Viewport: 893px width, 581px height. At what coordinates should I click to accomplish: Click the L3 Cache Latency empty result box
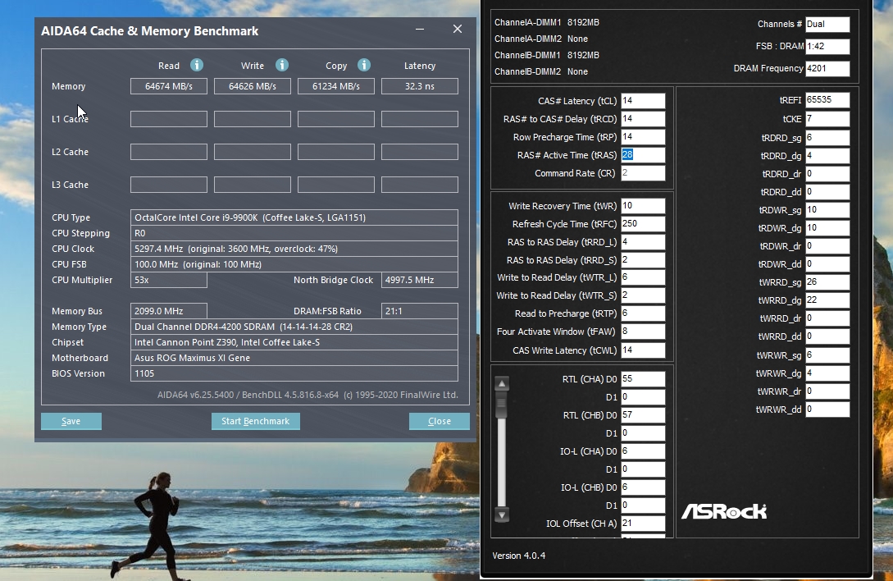click(420, 184)
